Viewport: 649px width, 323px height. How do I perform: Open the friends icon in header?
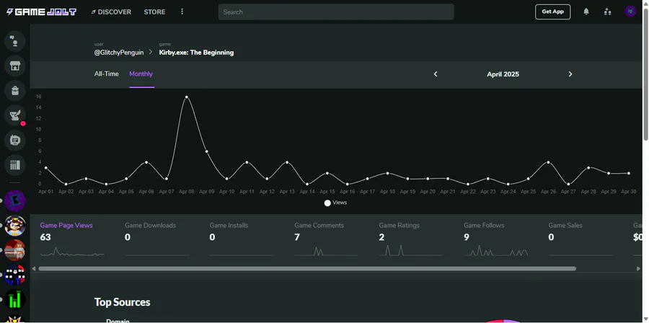point(608,12)
